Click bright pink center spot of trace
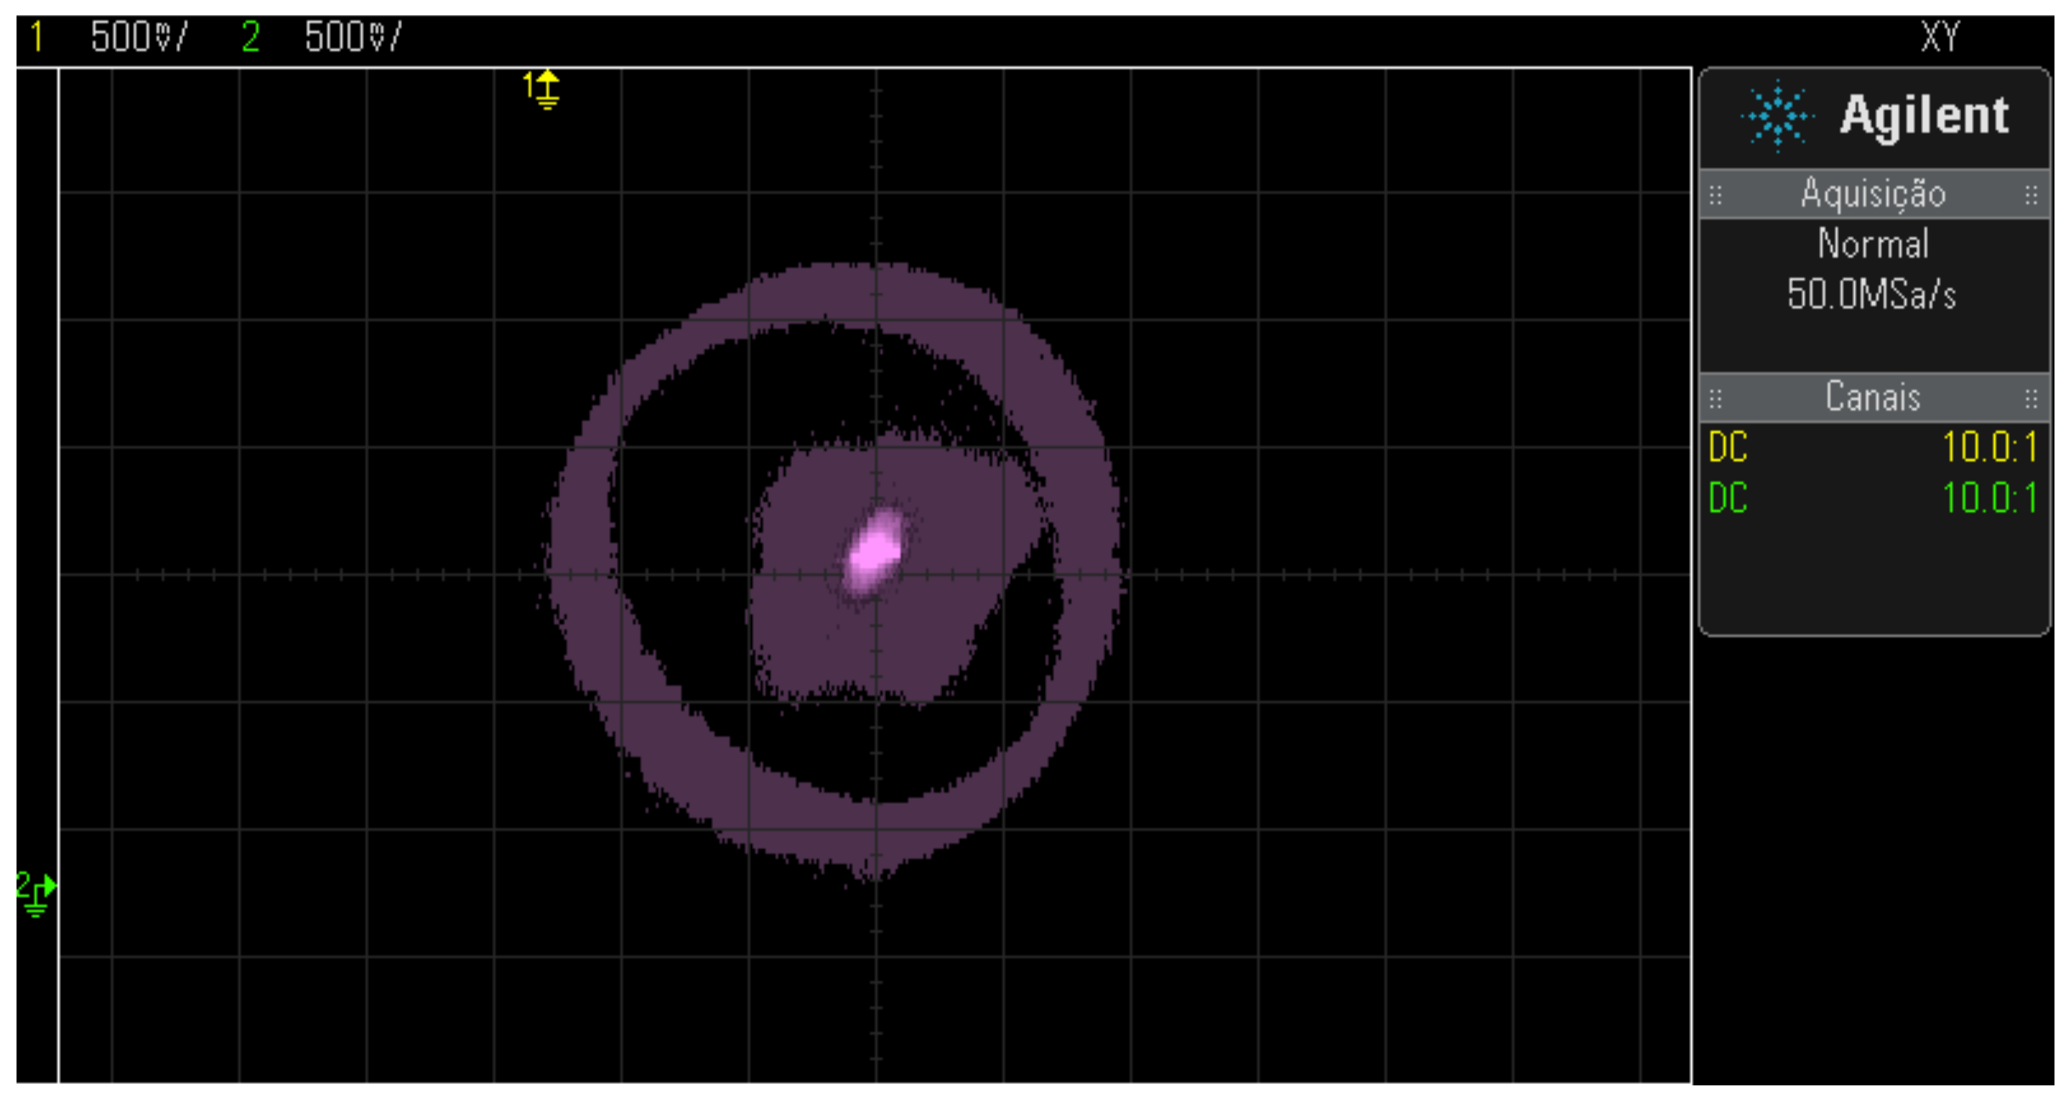 pyautogui.click(x=875, y=552)
